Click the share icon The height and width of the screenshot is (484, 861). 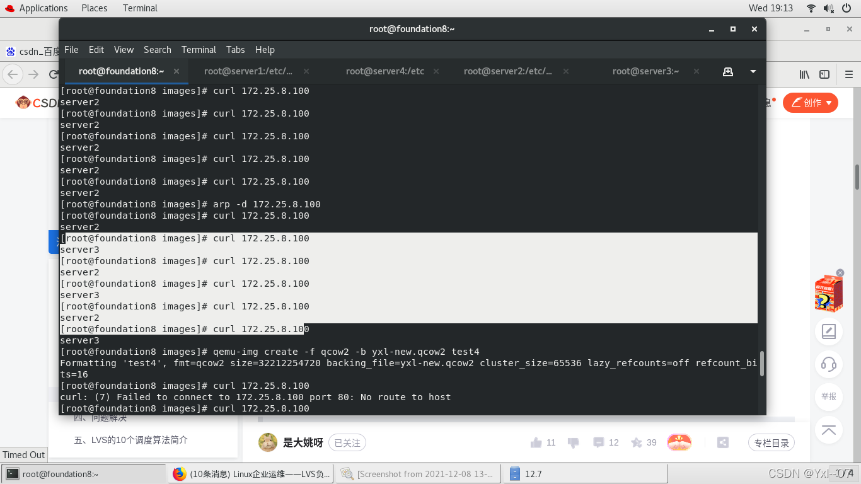coord(723,442)
